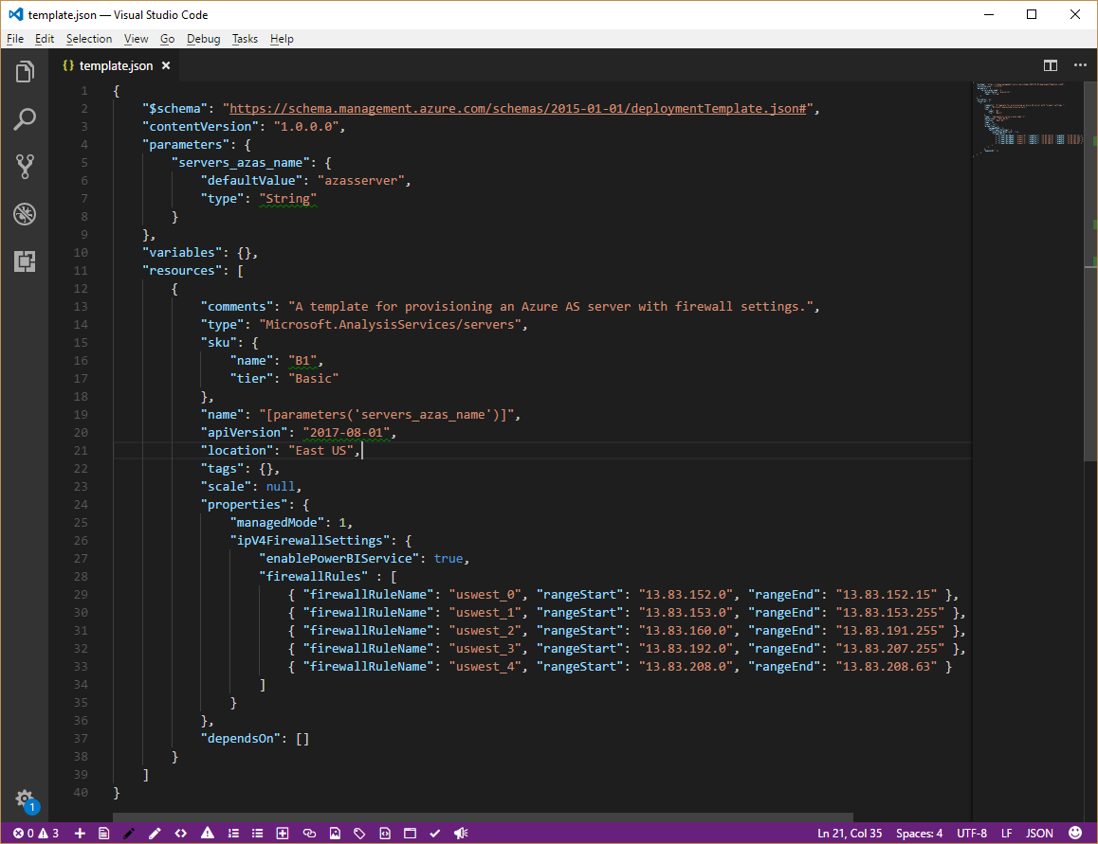Send feedback via the smiley icon
The width and height of the screenshot is (1098, 844).
pyautogui.click(x=1074, y=833)
